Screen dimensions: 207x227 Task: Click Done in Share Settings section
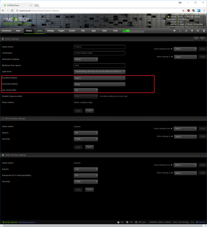pyautogui.click(x=89, y=110)
